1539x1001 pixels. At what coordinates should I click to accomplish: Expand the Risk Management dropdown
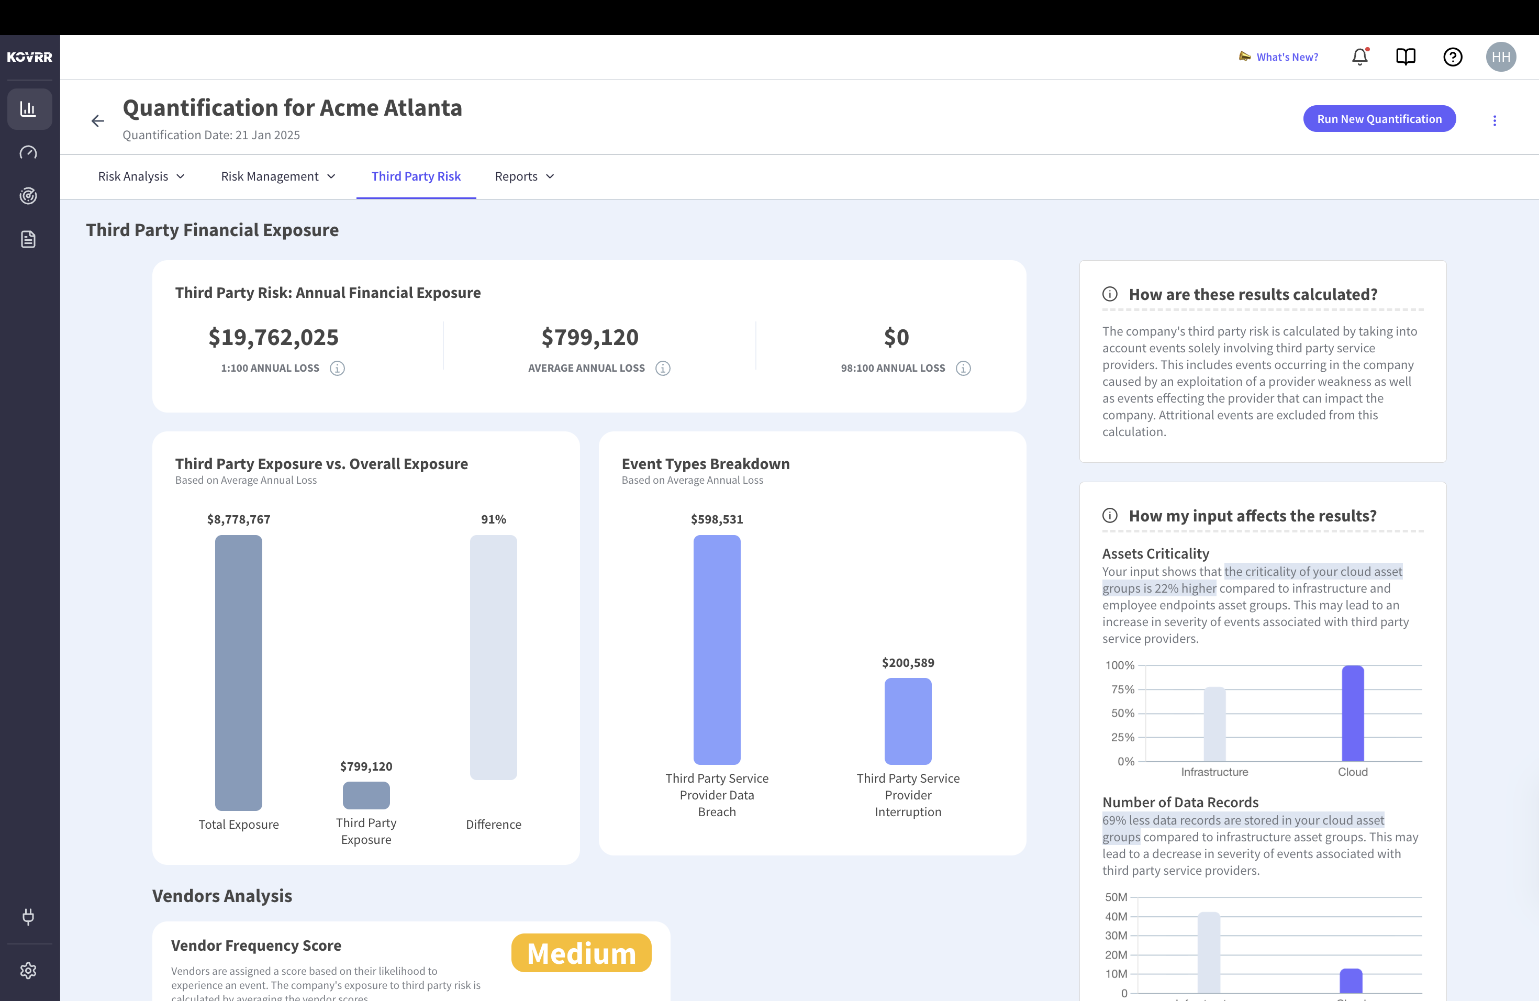278,176
